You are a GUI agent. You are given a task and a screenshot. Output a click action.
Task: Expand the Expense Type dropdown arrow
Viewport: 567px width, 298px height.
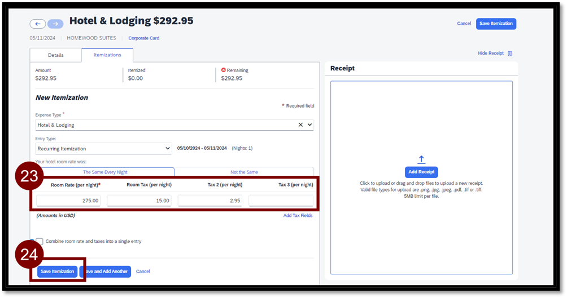click(309, 125)
